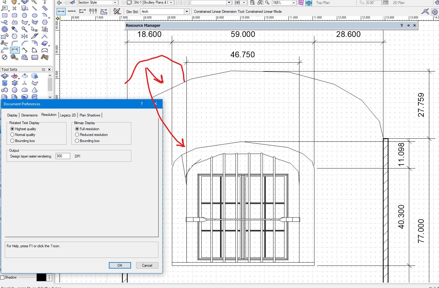439x288 pixels.
Task: Click the Design layer raster rendering DPI field
Action: click(x=63, y=156)
